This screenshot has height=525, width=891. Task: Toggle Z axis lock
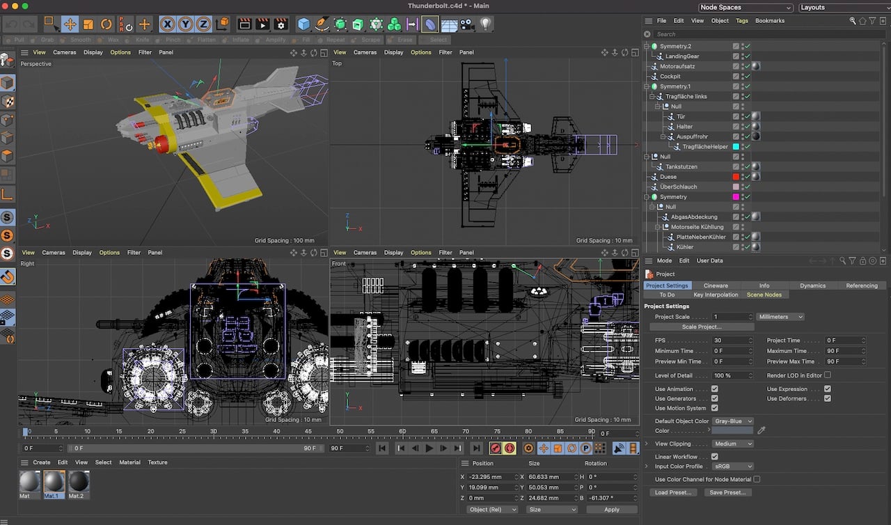pyautogui.click(x=203, y=24)
